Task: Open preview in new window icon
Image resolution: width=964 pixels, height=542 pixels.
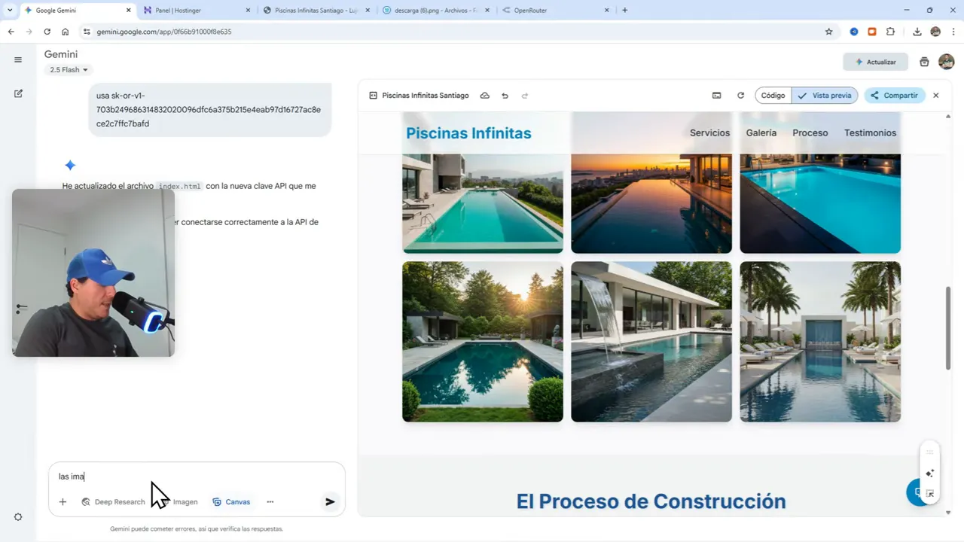Action: [x=716, y=96]
